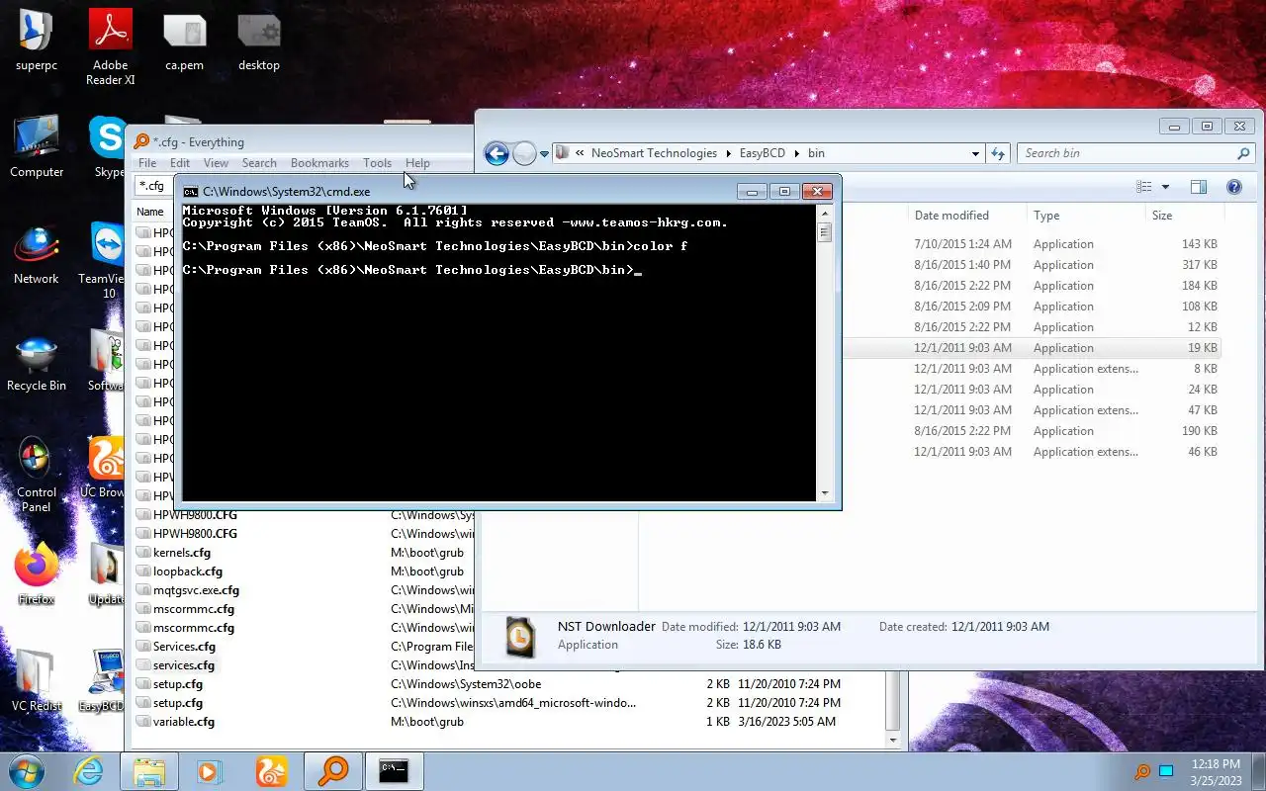
Task: Select kernels.cfg in Everything results
Action: pyautogui.click(x=181, y=553)
